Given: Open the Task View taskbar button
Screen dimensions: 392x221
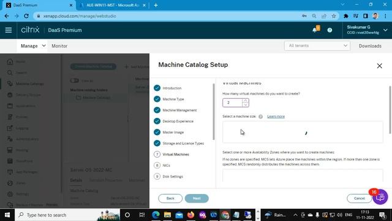Looking at the screenshot, I should [141, 215].
